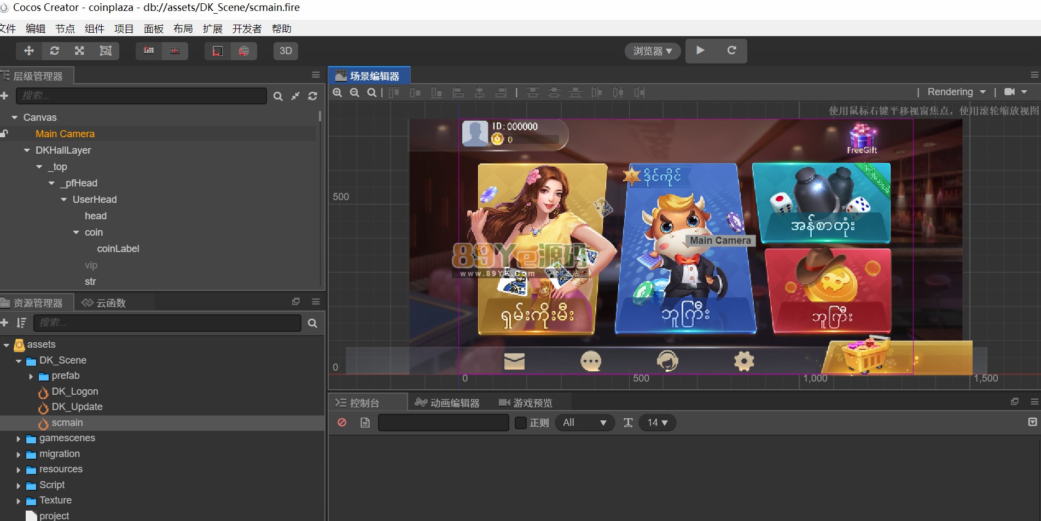The width and height of the screenshot is (1041, 521).
Task: Select the DK_Logon scene file
Action: 75,391
